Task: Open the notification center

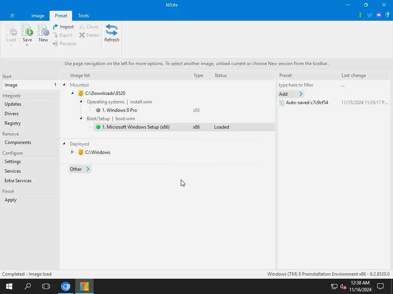Action: pos(380,286)
